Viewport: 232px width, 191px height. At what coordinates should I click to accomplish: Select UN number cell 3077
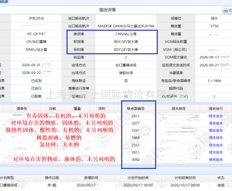click(x=136, y=123)
